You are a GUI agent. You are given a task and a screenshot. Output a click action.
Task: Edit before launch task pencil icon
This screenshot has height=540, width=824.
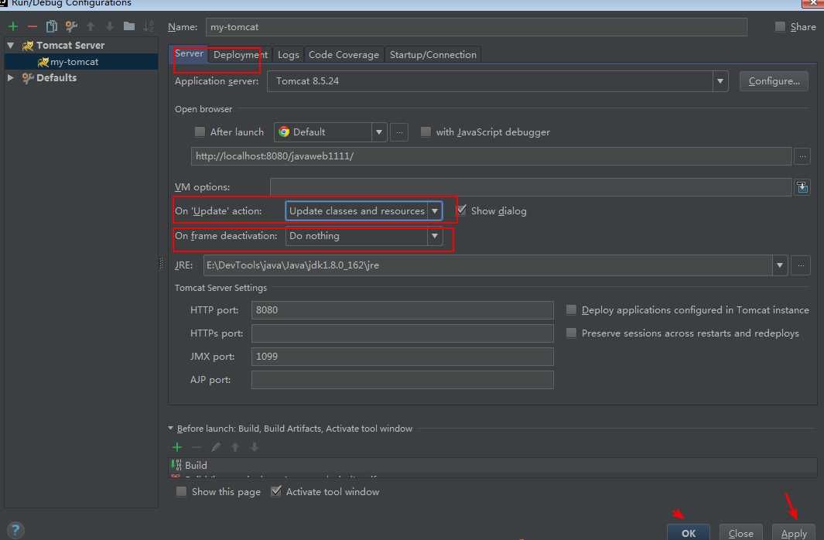pyautogui.click(x=216, y=447)
